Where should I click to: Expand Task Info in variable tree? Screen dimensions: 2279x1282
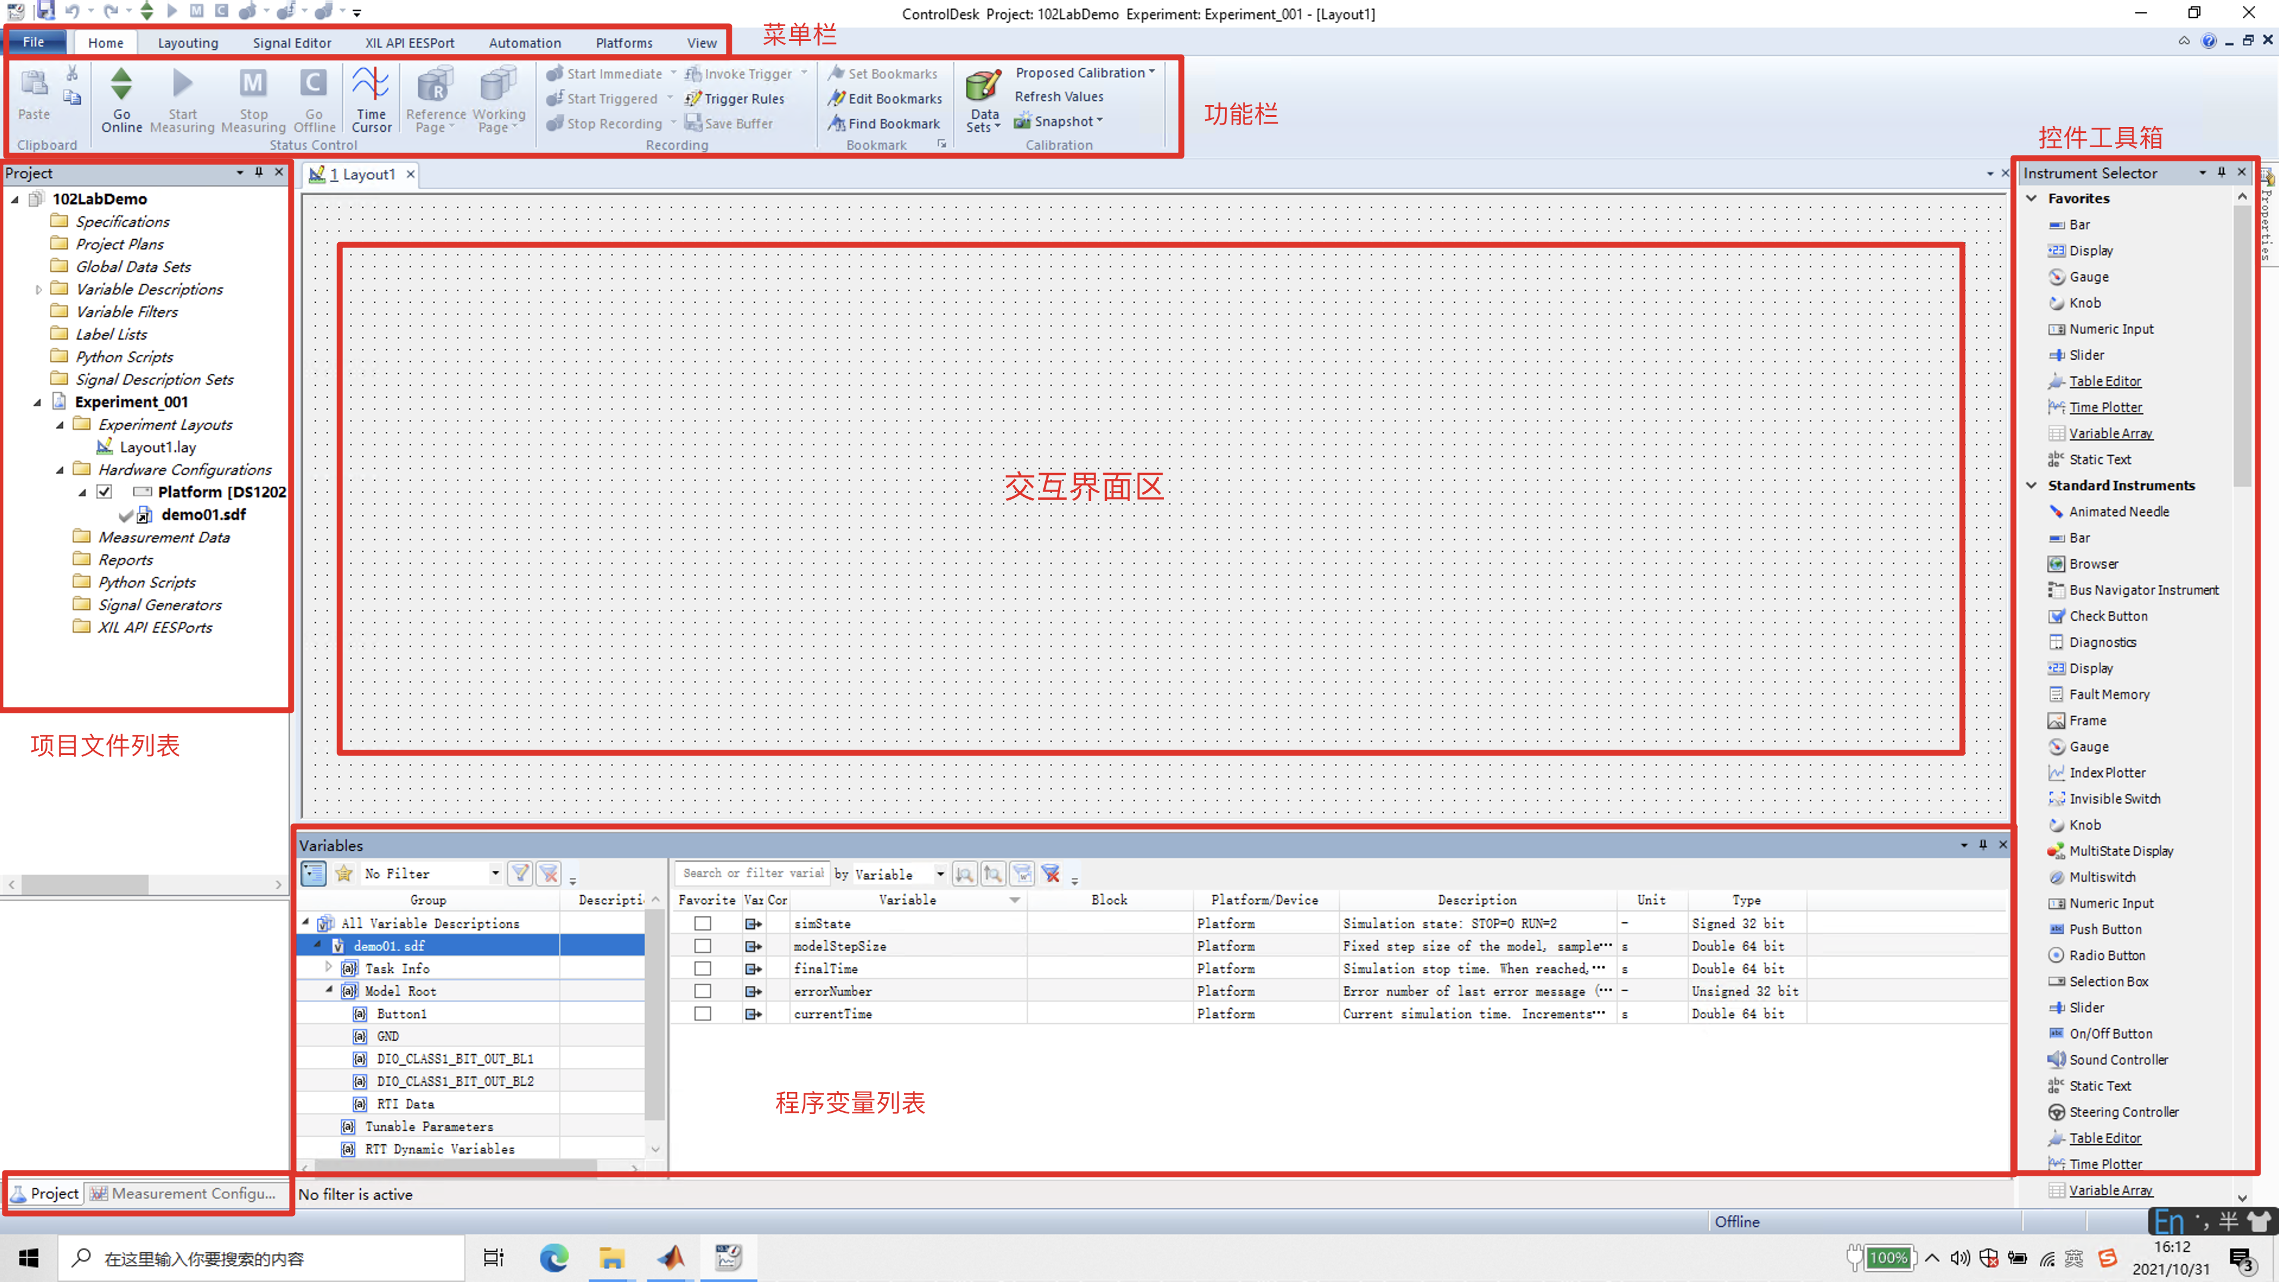(x=328, y=968)
